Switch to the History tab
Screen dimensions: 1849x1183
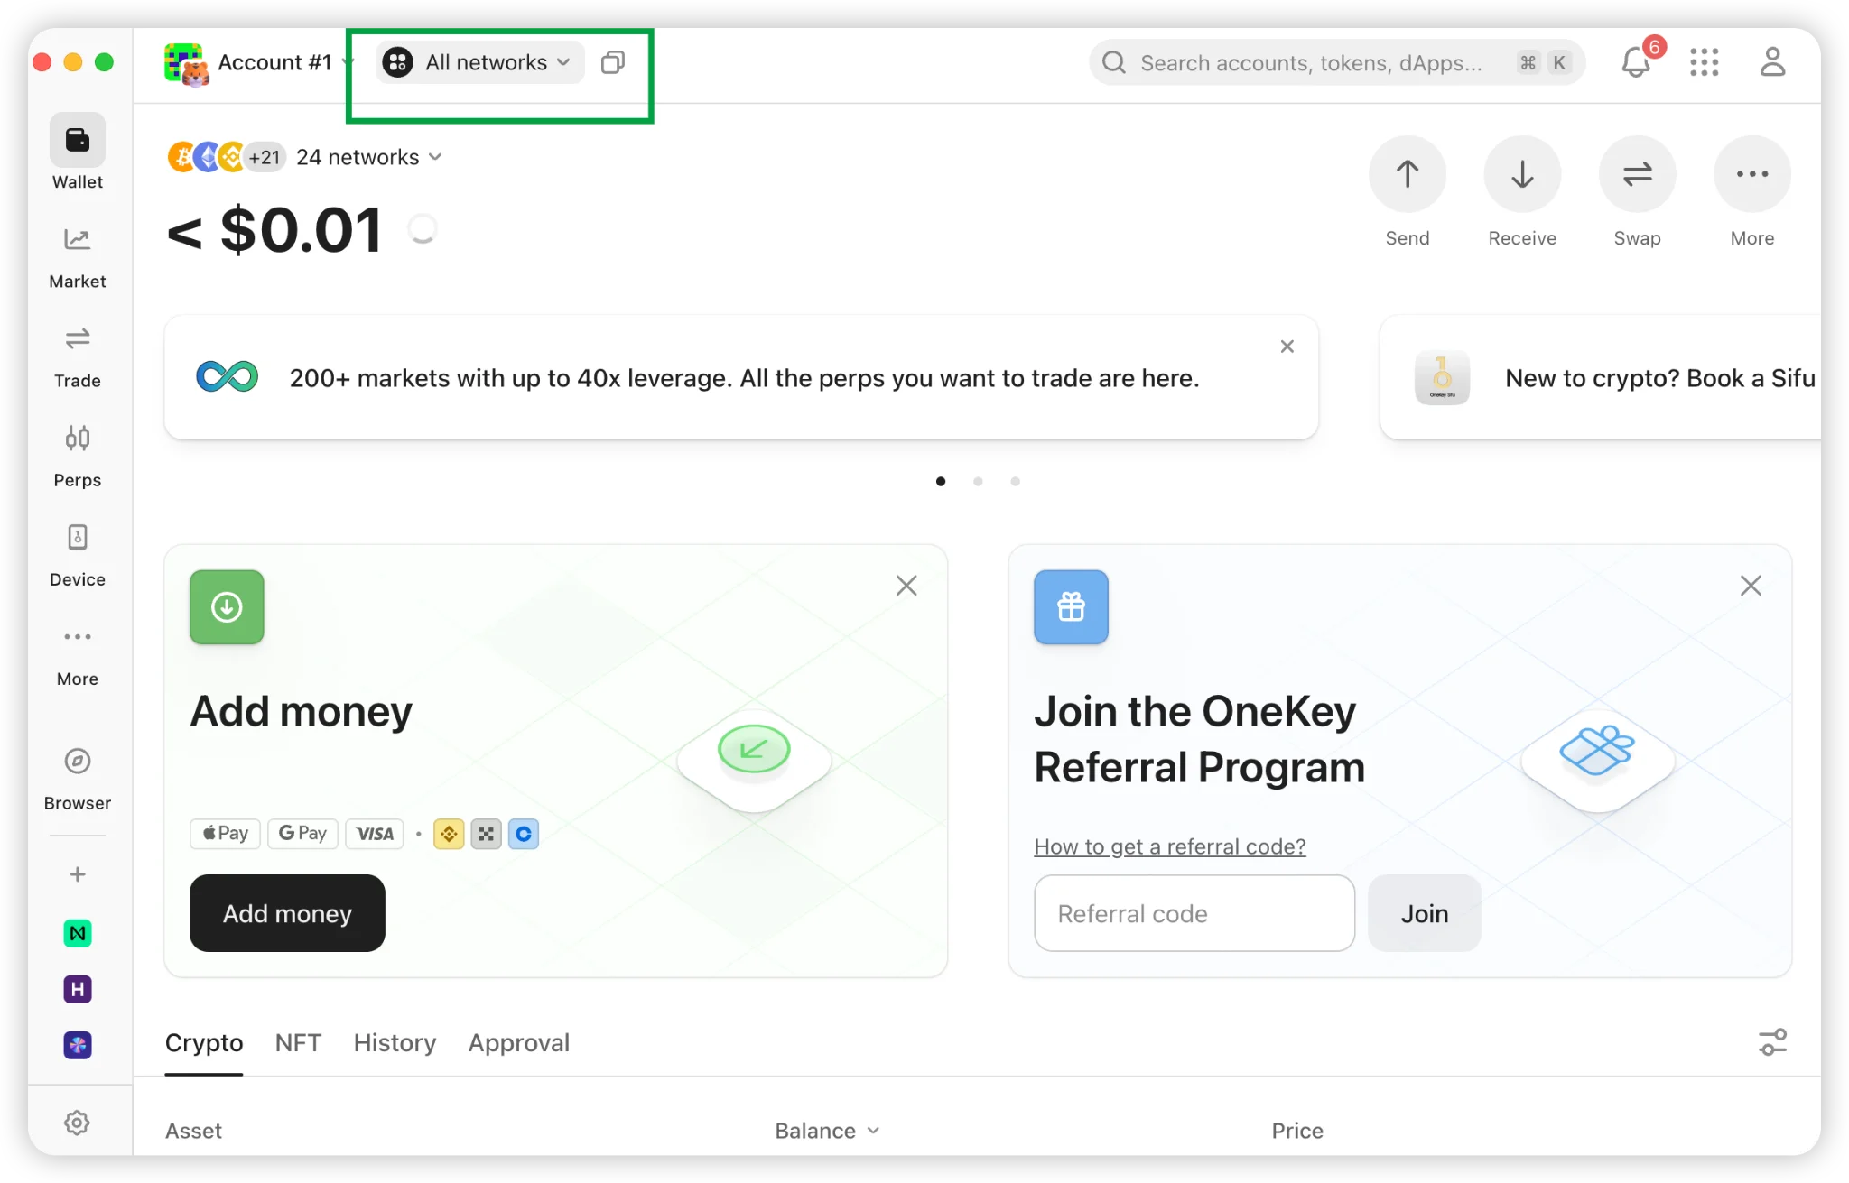pyautogui.click(x=395, y=1043)
